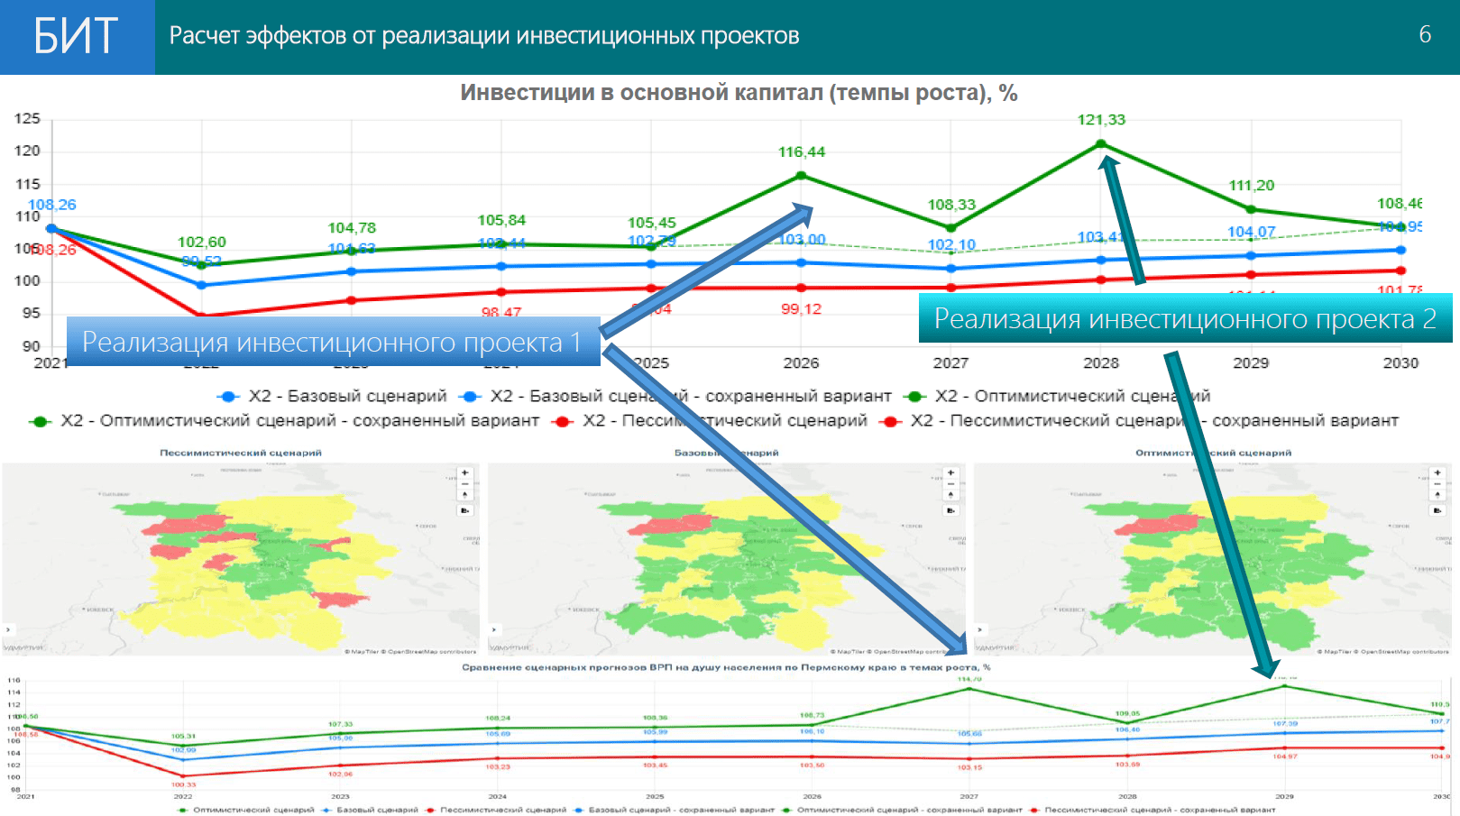The image size is (1460, 816).
Task: Click the blue 108,26 value label at 2021
Action: click(52, 205)
